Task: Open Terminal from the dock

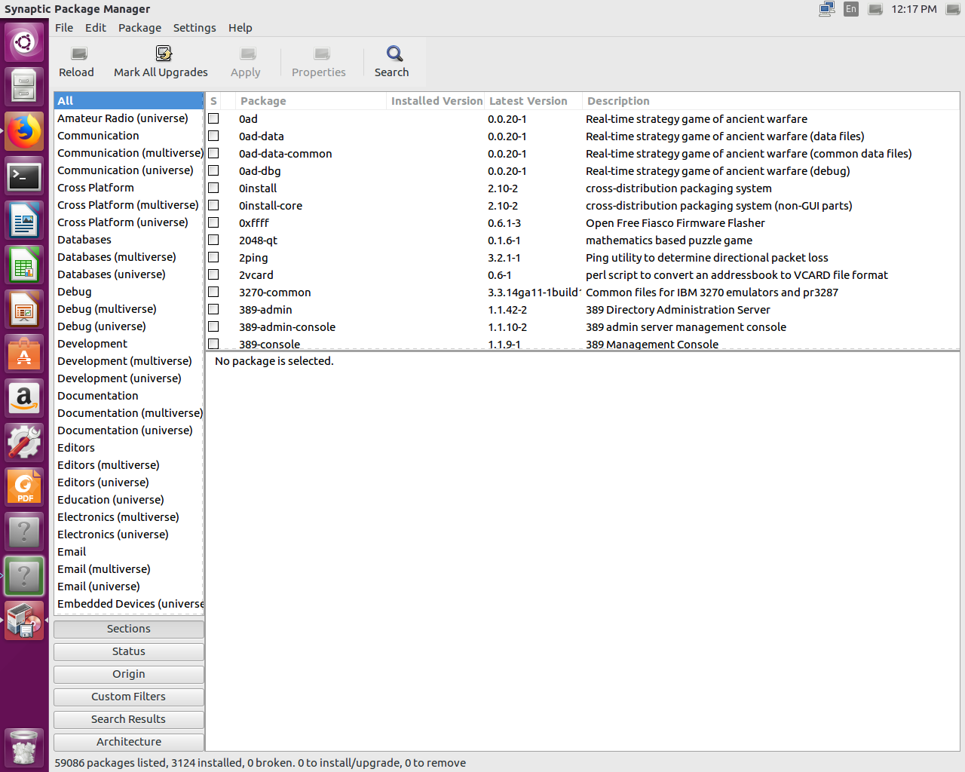Action: 24,176
